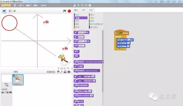Stop the project with the red button
This screenshot has width=183, height=106.
(x=69, y=11)
